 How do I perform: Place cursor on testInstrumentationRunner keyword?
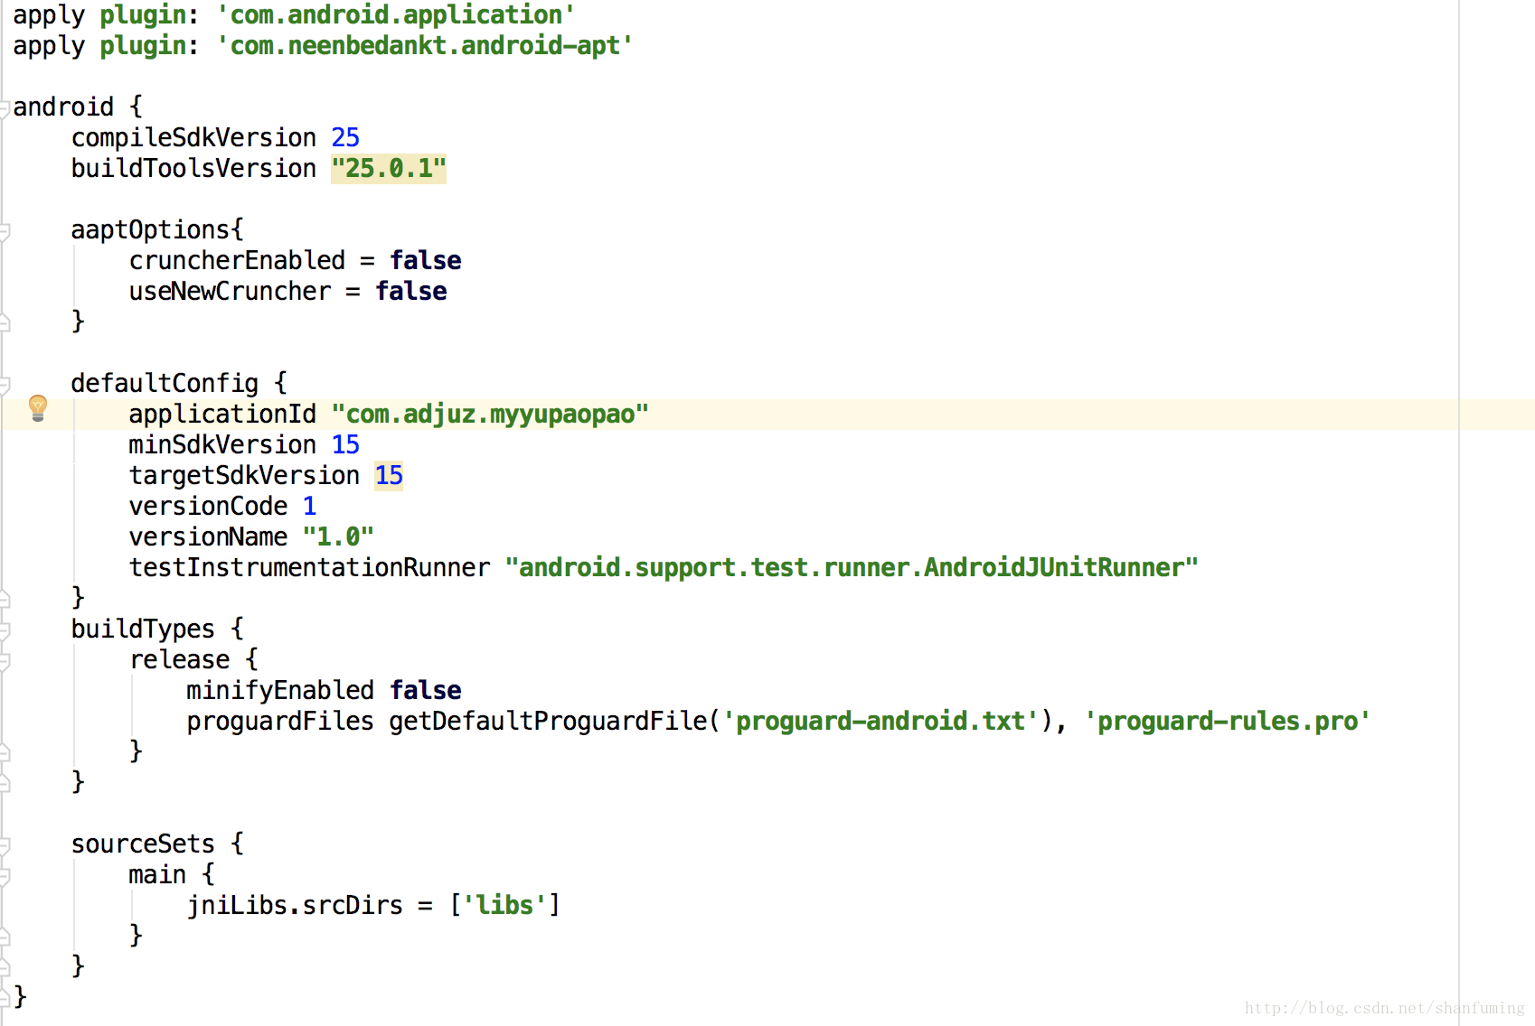pos(309,568)
